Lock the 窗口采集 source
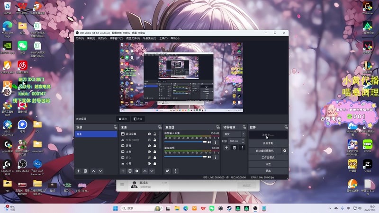 (x=155, y=134)
